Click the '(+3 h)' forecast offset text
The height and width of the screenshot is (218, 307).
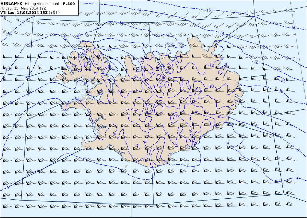click(54, 13)
